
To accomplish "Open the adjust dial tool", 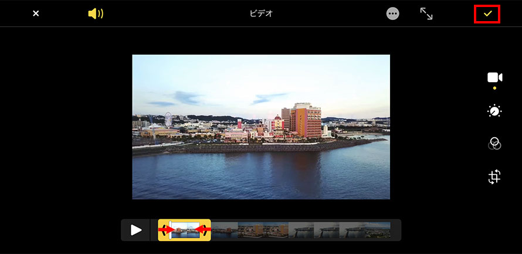I will [494, 111].
